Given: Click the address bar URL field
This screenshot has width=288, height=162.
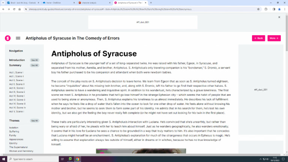Looking at the screenshot, I should pyautogui.click(x=141, y=9).
